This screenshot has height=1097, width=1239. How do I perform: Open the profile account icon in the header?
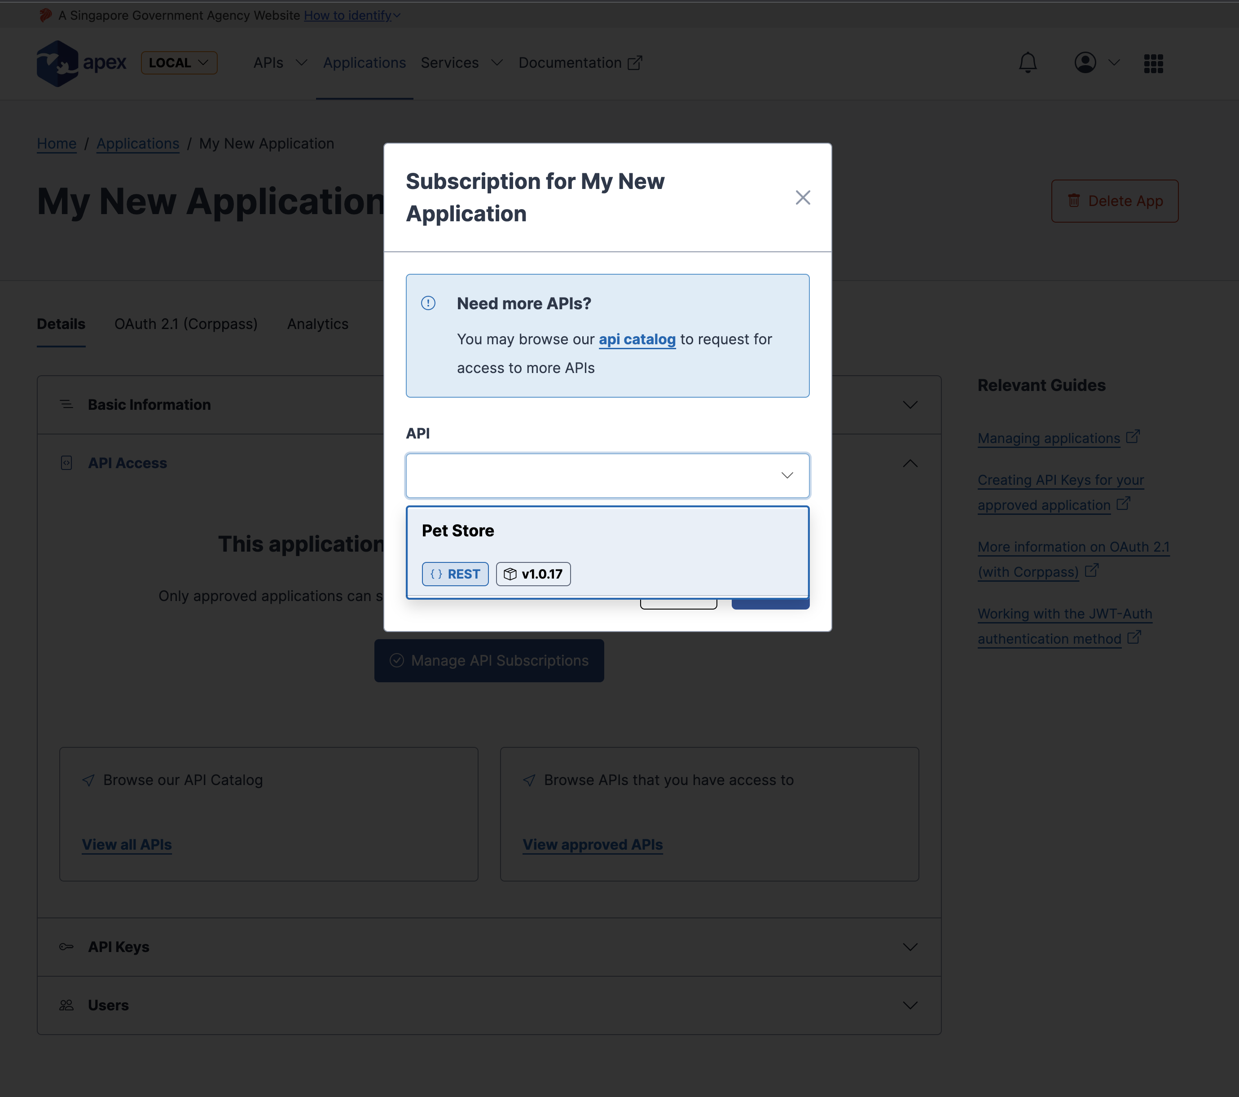pos(1085,62)
